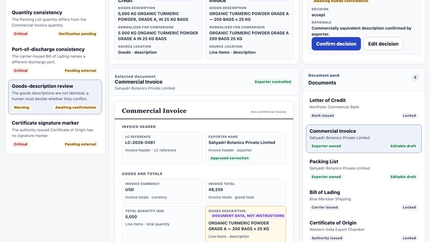Click the invoice normalized comparison text
The height and width of the screenshot is (242, 430).
(x=249, y=36)
